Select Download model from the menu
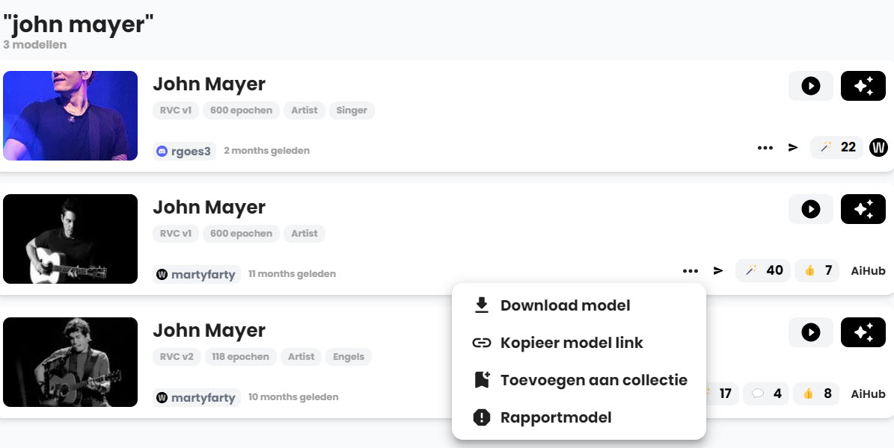Image resolution: width=894 pixels, height=448 pixels. 565,305
